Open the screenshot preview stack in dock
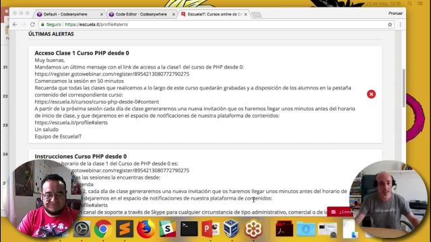This screenshot has width=431, height=242. (x=327, y=229)
